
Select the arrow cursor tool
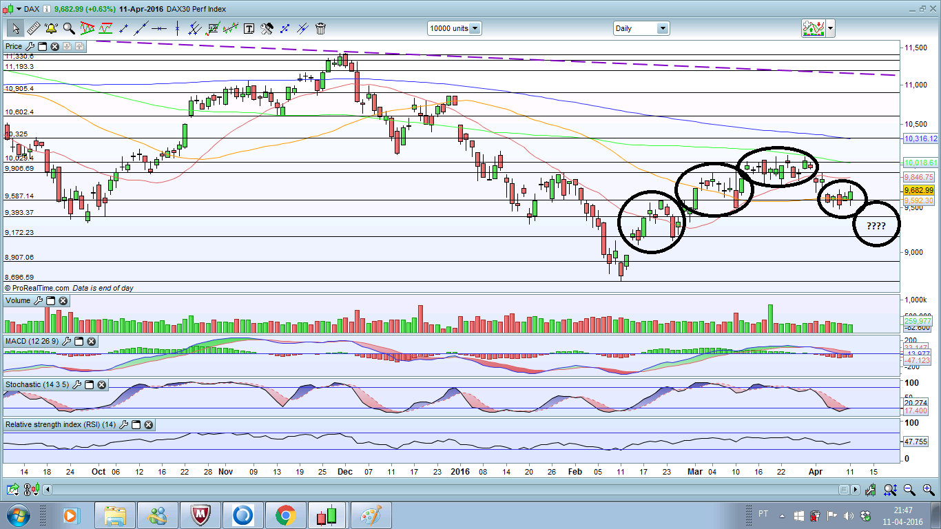point(14,28)
